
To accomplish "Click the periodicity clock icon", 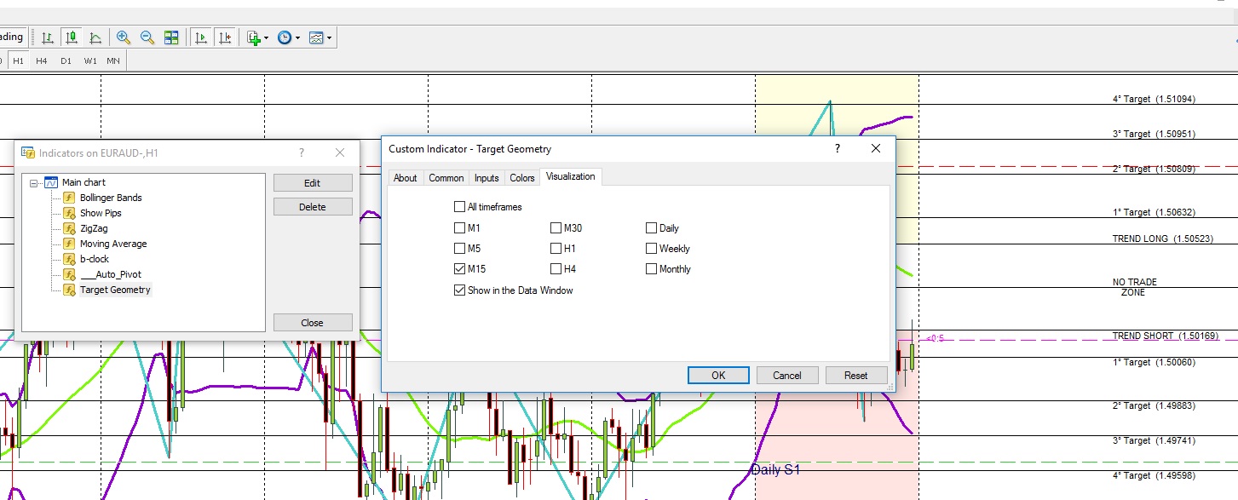I will pyautogui.click(x=285, y=37).
